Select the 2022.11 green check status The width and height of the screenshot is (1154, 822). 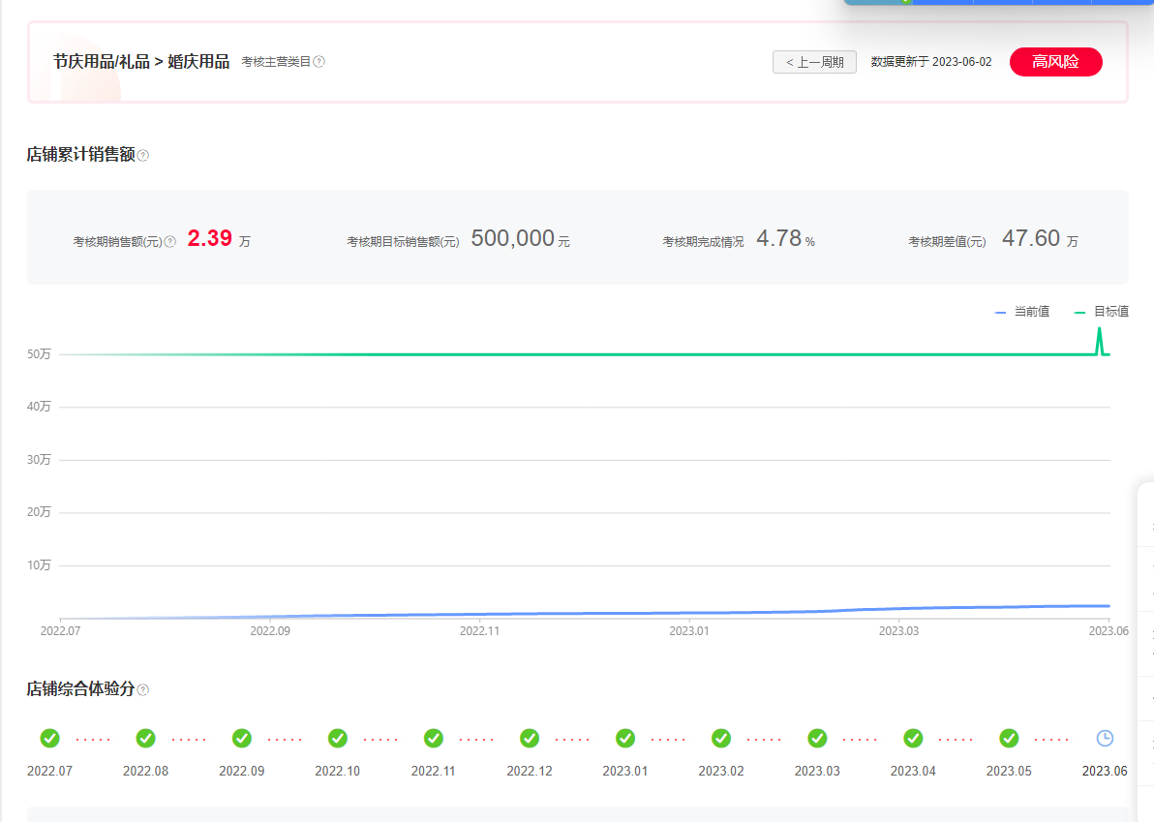pos(434,738)
